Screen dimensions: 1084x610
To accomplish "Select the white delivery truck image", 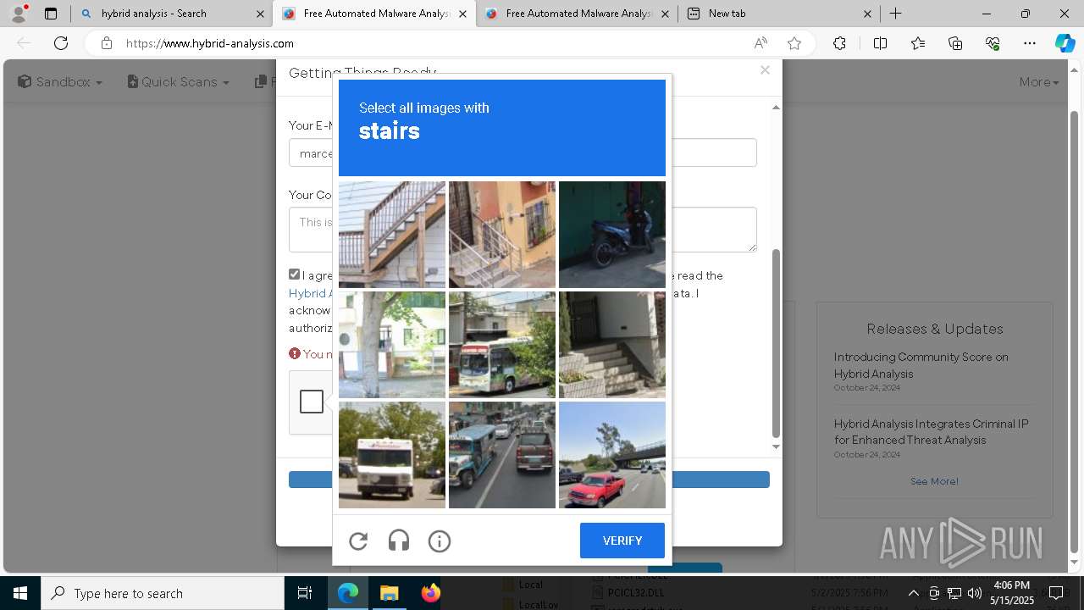I will 392,455.
